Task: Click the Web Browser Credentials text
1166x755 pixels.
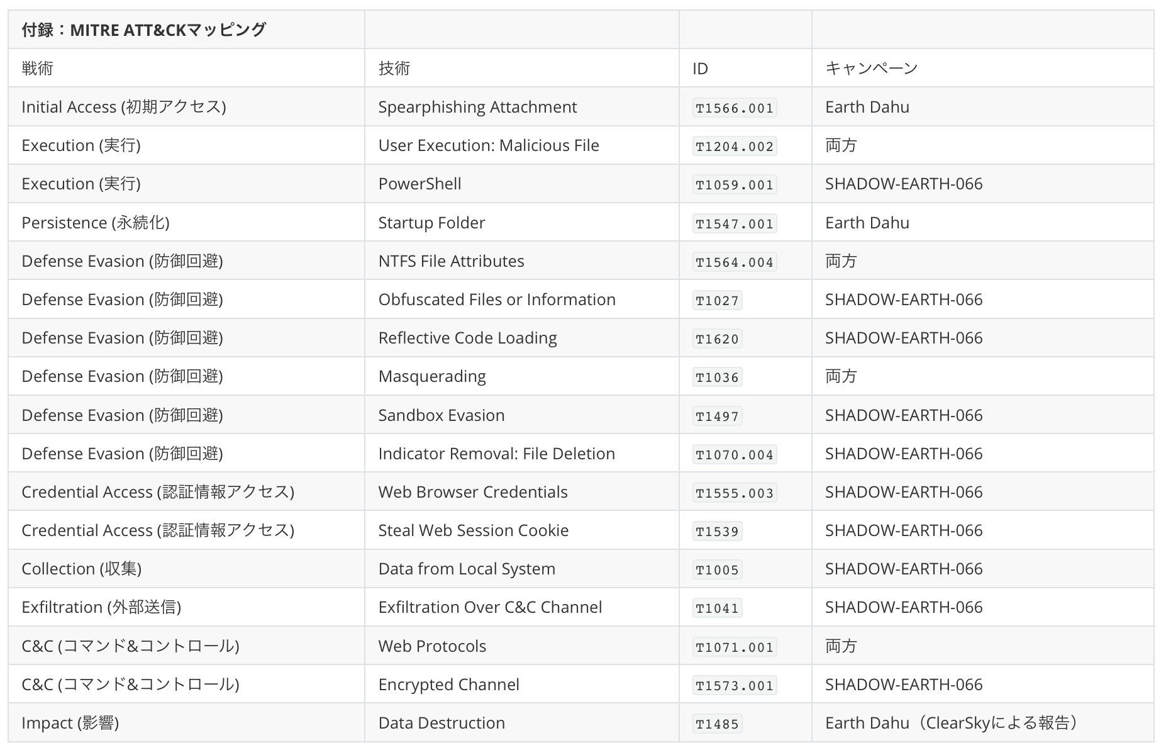Action: pyautogui.click(x=473, y=492)
